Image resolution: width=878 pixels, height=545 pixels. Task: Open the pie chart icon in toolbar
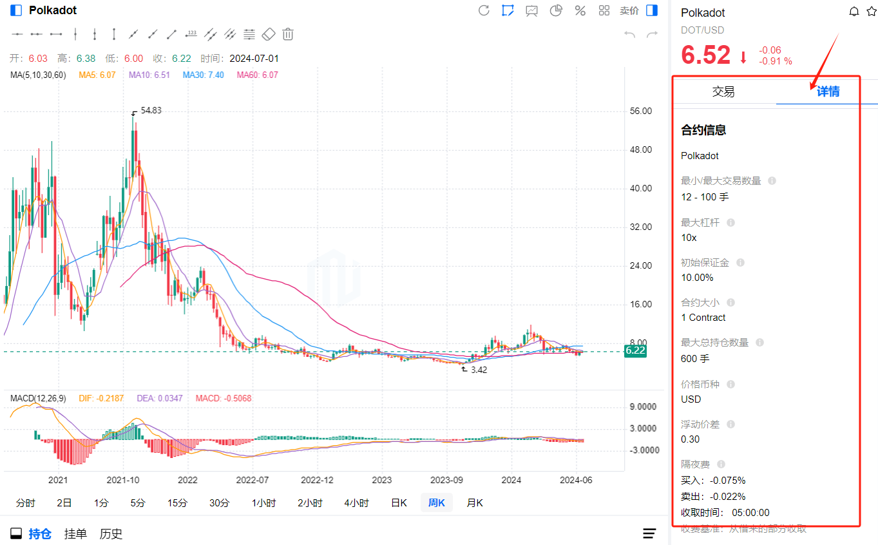[556, 10]
